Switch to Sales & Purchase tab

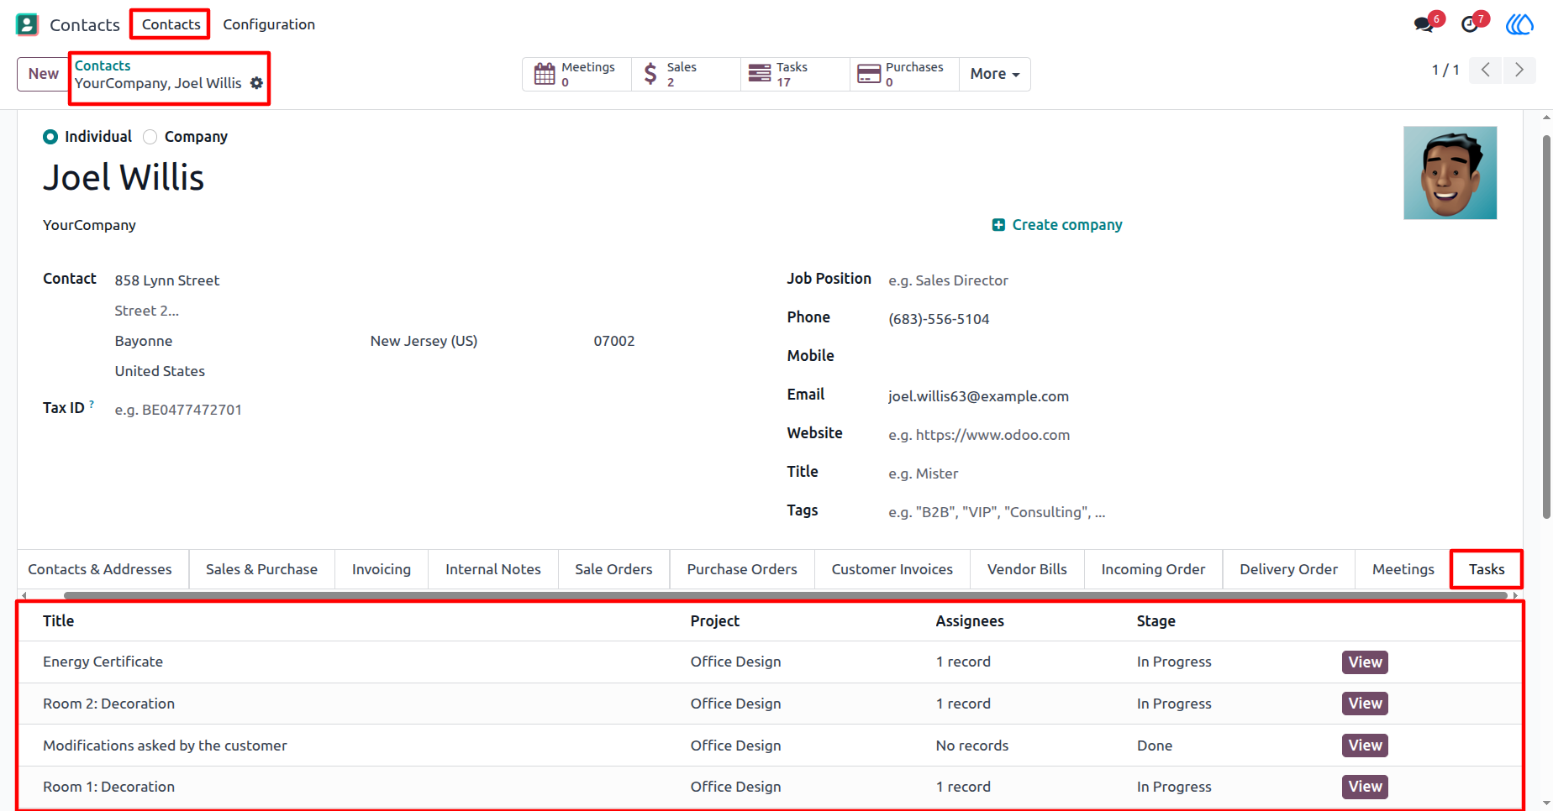(x=261, y=569)
